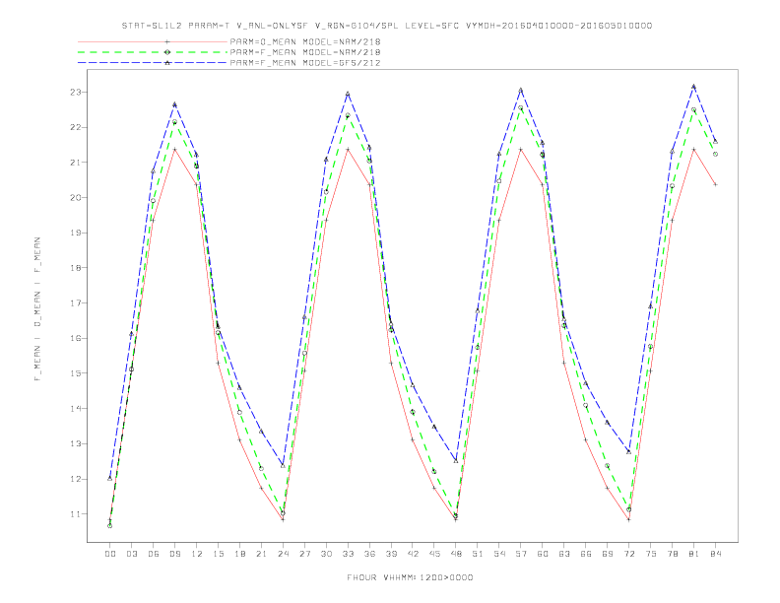Click x-axis tick label 51
Viewport: 780px width, 603px height.
[x=478, y=554]
